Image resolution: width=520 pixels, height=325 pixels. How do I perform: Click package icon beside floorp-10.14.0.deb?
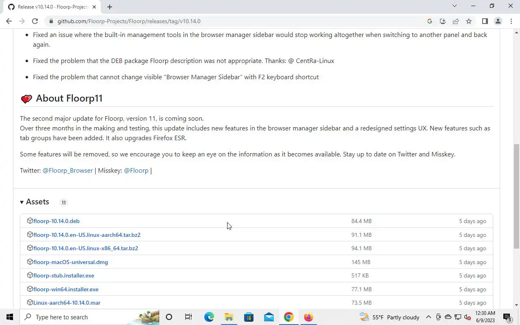(x=30, y=221)
